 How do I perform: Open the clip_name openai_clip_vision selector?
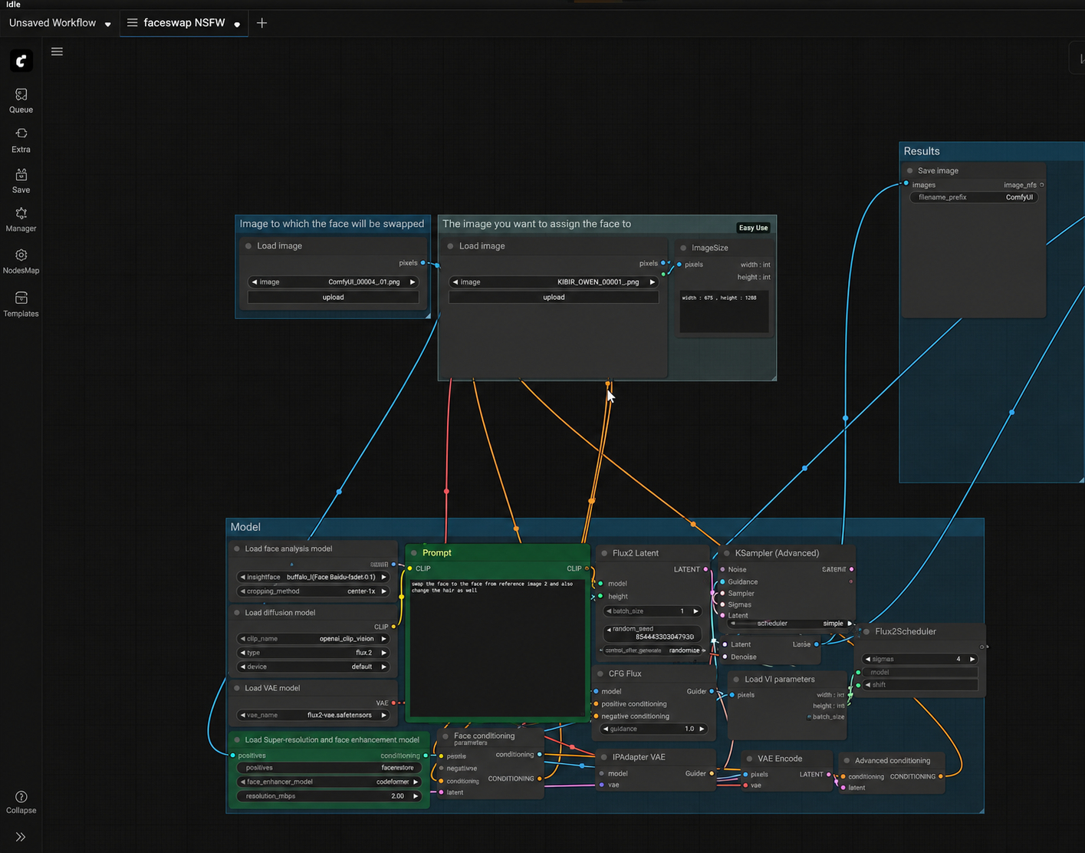(x=314, y=639)
